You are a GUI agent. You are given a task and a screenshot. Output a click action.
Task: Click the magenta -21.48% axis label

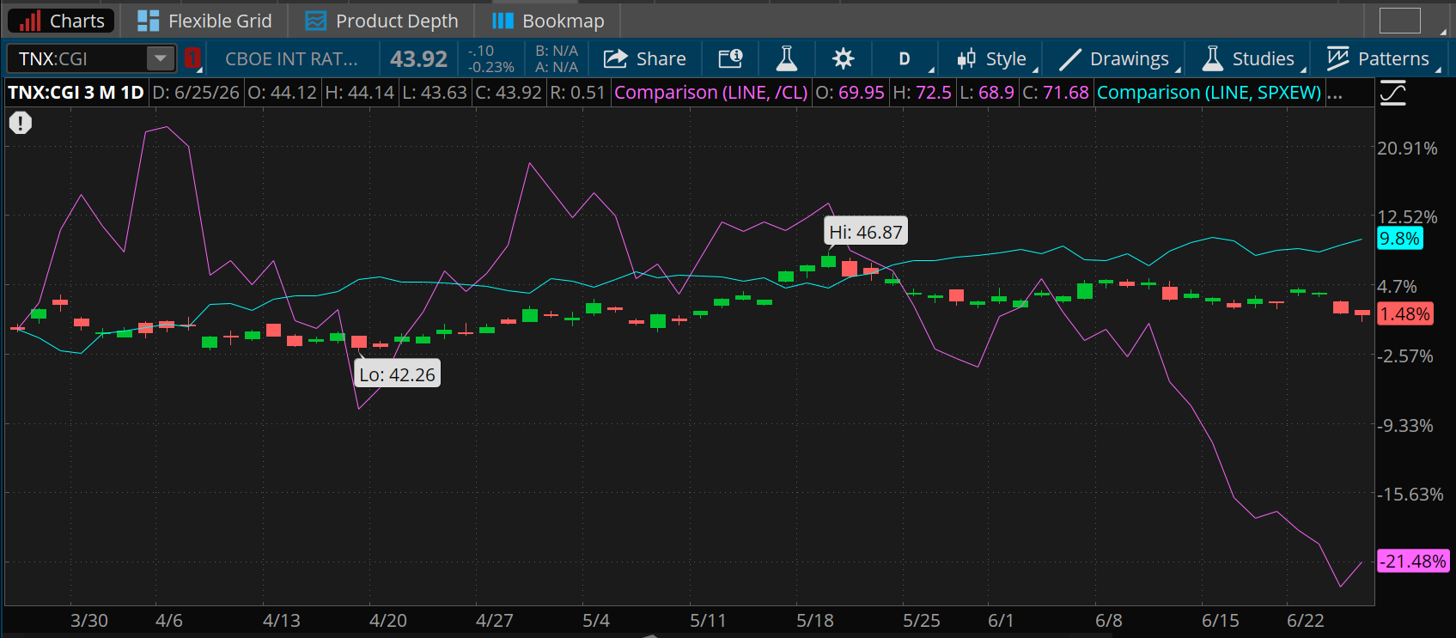tap(1414, 562)
